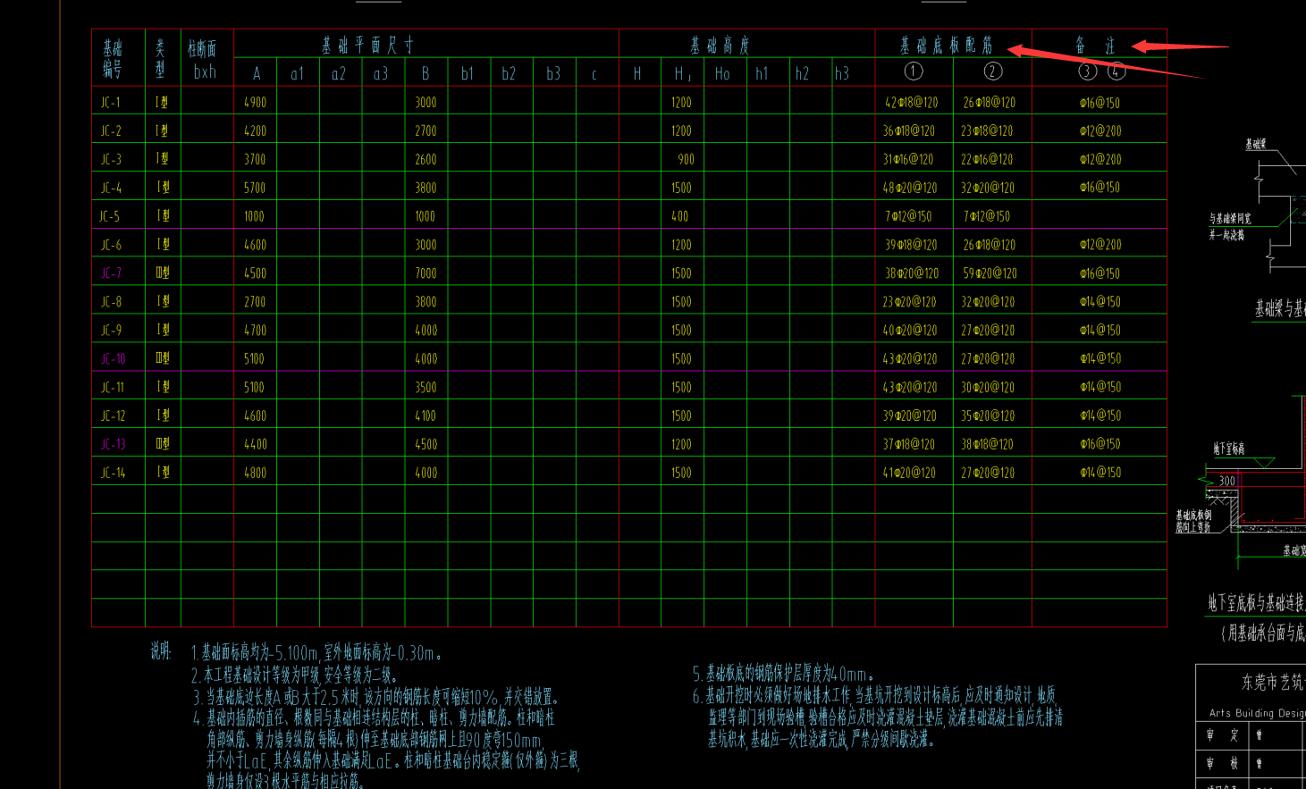Select the "400" height value in JC-5 row
Viewport: 1306px width, 789px height.
pyautogui.click(x=680, y=216)
